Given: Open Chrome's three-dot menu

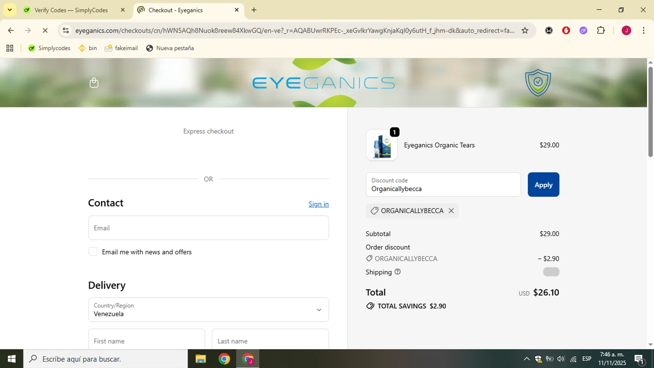Looking at the screenshot, I should pyautogui.click(x=644, y=31).
